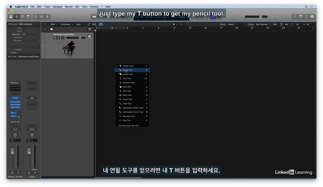Open the Loop Browser icon
This screenshot has height=187, width=323.
306,17
